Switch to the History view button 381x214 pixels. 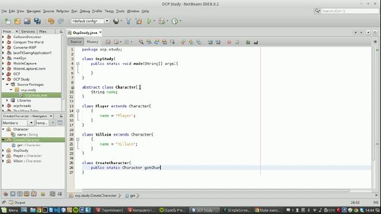pyautogui.click(x=92, y=42)
